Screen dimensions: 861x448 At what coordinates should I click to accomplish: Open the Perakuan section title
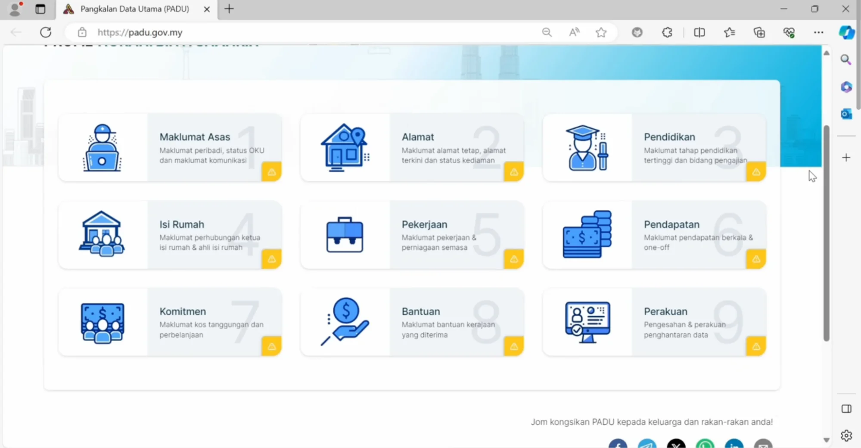665,311
